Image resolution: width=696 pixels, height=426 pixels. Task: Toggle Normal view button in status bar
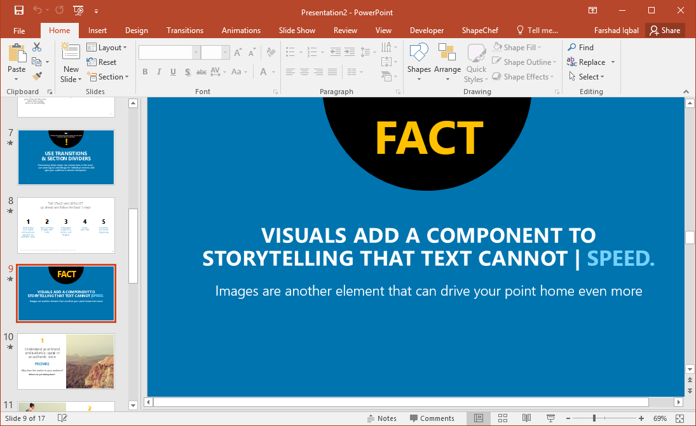[479, 418]
